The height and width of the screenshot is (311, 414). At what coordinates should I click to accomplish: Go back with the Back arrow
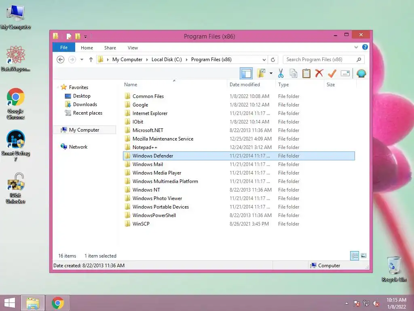61,60
